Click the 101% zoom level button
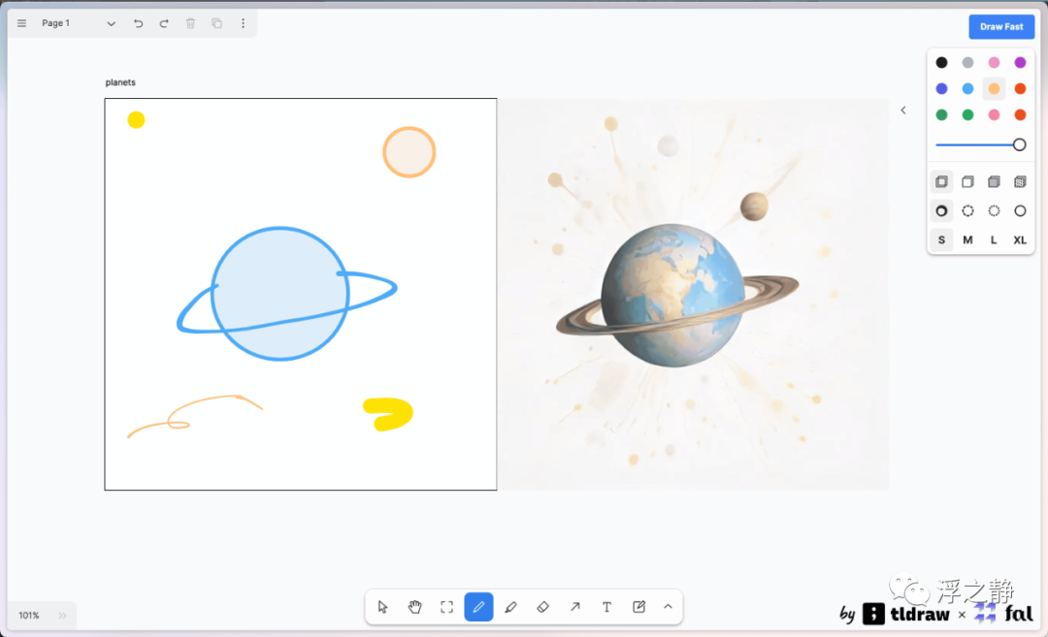The image size is (1048, 637). coord(29,616)
